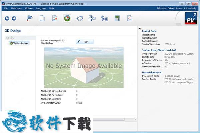The height and width of the screenshot is (133, 200).
Task: Go back with the left arrow icon
Action: tap(7, 18)
